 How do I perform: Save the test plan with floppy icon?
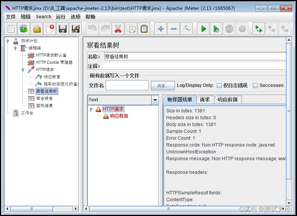[x=63, y=29]
